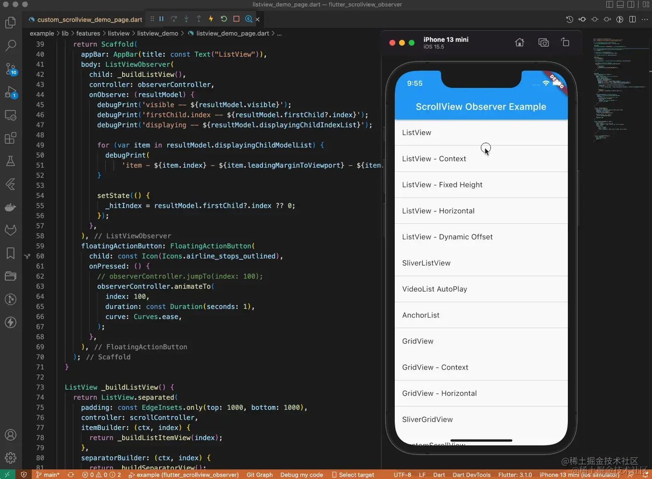Take a simulator screenshot
Screen dimensions: 652x479
pyautogui.click(x=543, y=42)
